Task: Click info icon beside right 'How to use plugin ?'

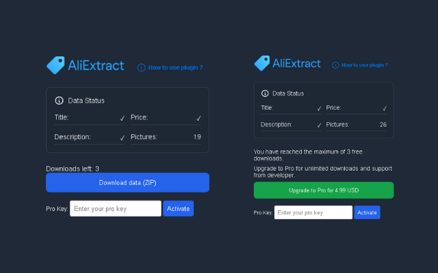Action: pos(335,66)
